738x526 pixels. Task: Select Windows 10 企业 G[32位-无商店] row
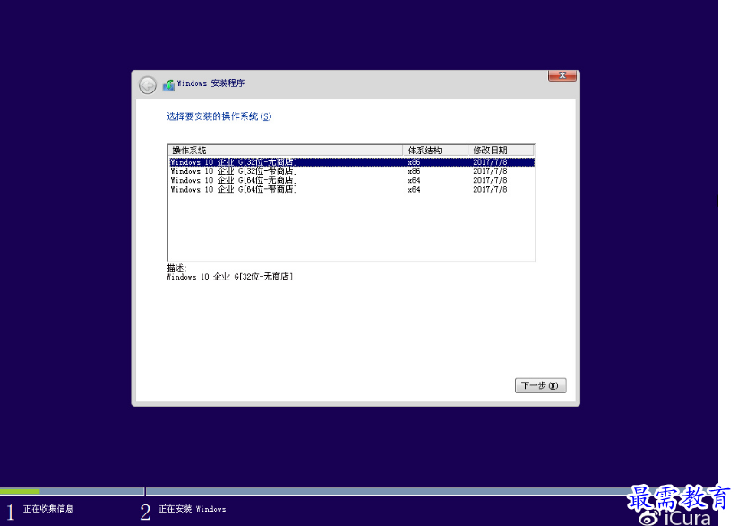point(352,162)
